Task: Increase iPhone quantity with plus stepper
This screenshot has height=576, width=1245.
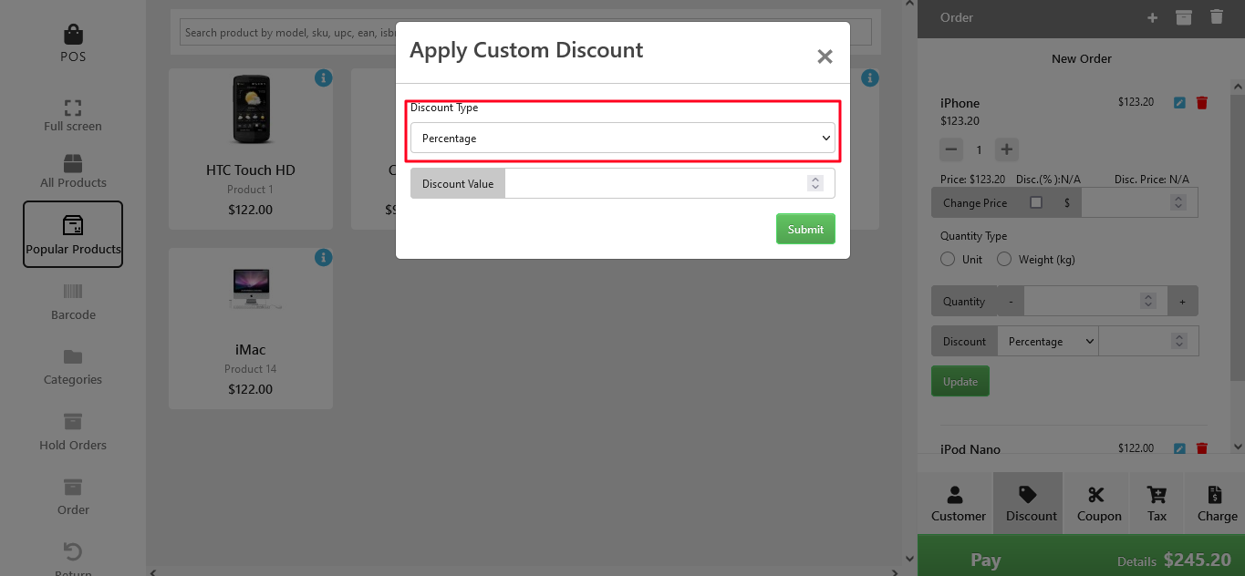Action: click(x=1006, y=149)
